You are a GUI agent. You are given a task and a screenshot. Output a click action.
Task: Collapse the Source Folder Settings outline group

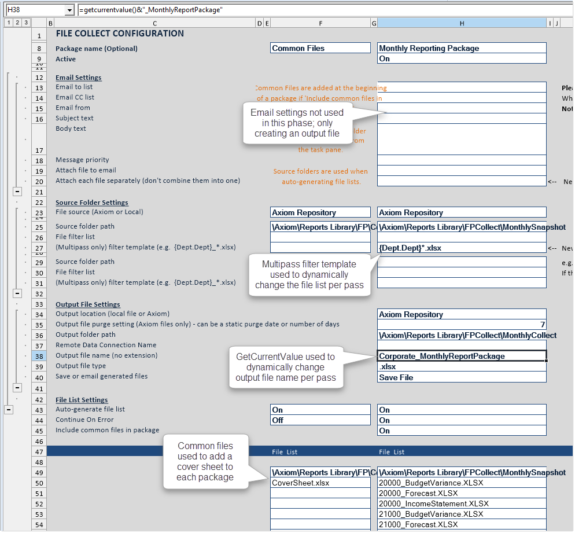tap(17, 293)
